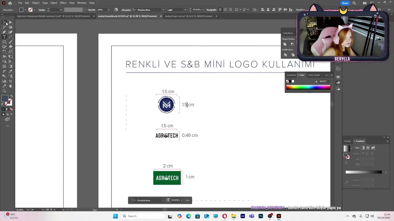
Task: Select the Eraser tool
Action: click(10, 47)
